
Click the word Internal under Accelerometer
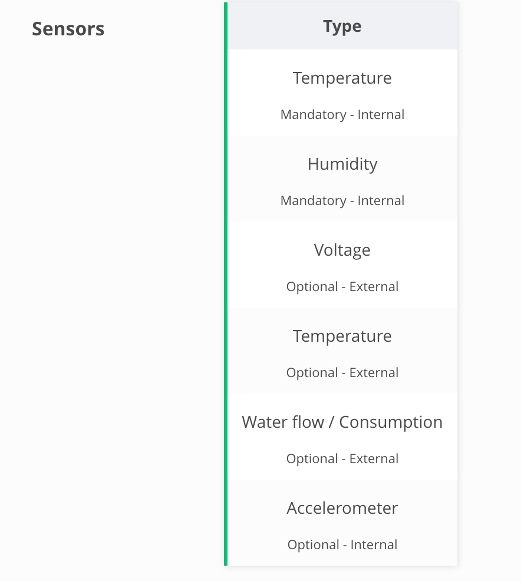[x=374, y=544]
